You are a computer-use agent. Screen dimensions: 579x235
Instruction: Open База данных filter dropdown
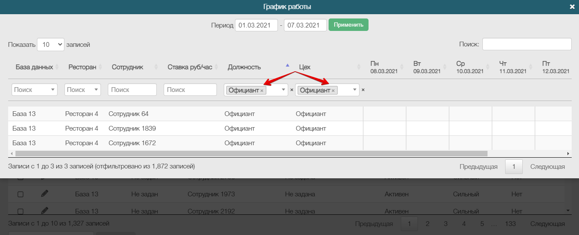pyautogui.click(x=34, y=90)
